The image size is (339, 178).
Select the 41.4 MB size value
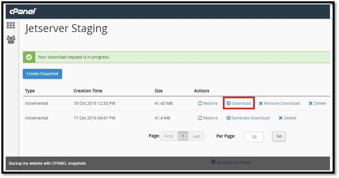click(162, 118)
